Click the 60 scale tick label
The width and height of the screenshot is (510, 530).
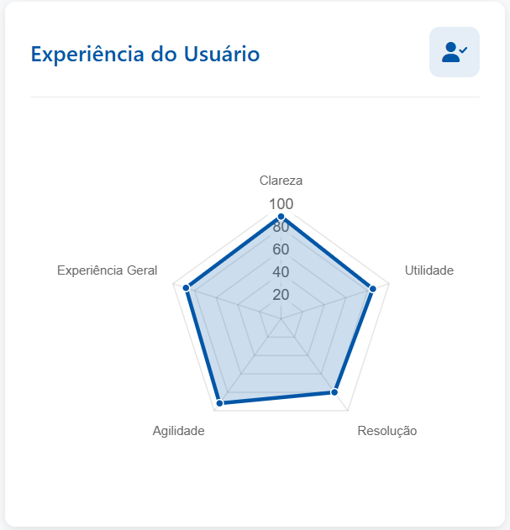click(x=281, y=249)
